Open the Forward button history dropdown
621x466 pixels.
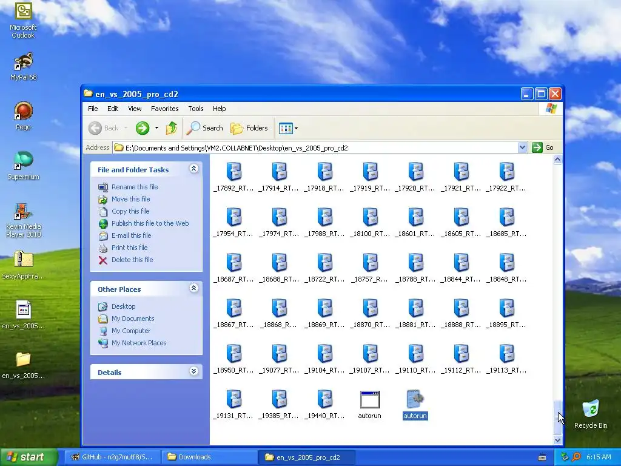[157, 128]
